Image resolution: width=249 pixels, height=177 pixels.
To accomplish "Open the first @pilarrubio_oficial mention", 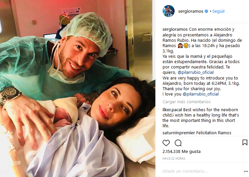I will point(196,72).
